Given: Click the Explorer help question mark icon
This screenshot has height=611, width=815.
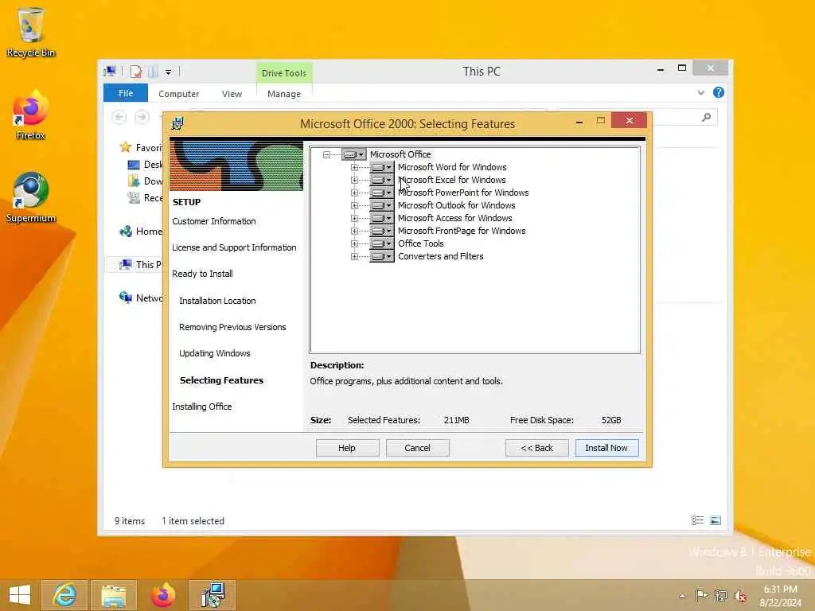Looking at the screenshot, I should click(x=719, y=92).
